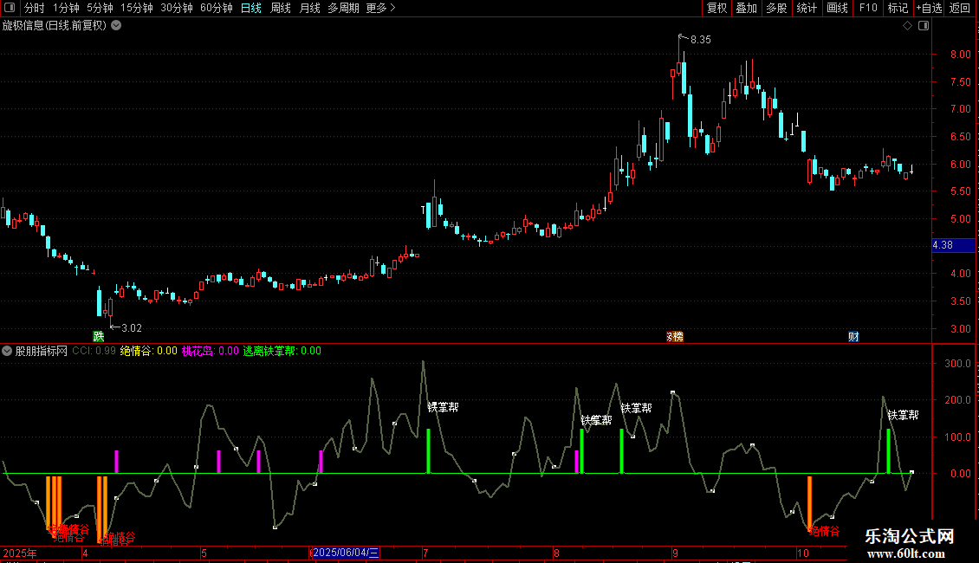Select the 日线 daily period
The image size is (979, 563).
click(251, 8)
